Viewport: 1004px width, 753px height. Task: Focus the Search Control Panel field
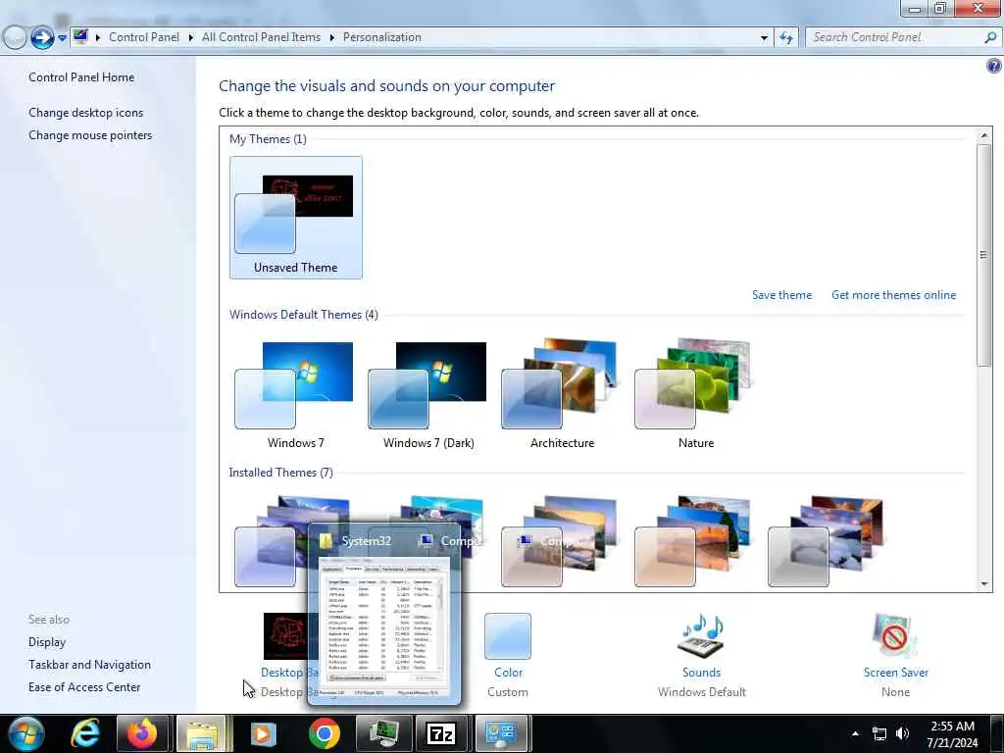(x=895, y=38)
